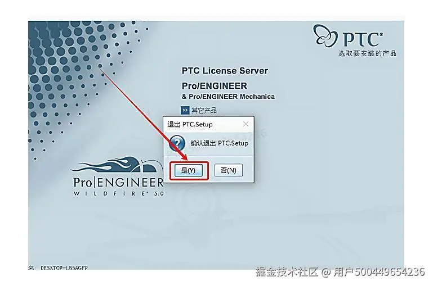Viewport: 433px width, 286px height.
Task: Select the 选取要安装的产品 heading
Action: pos(367,53)
